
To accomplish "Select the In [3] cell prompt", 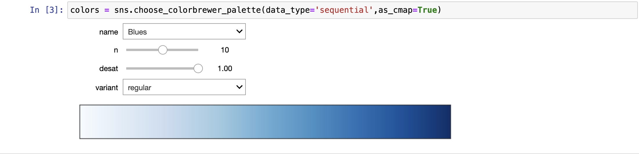I will tap(46, 10).
